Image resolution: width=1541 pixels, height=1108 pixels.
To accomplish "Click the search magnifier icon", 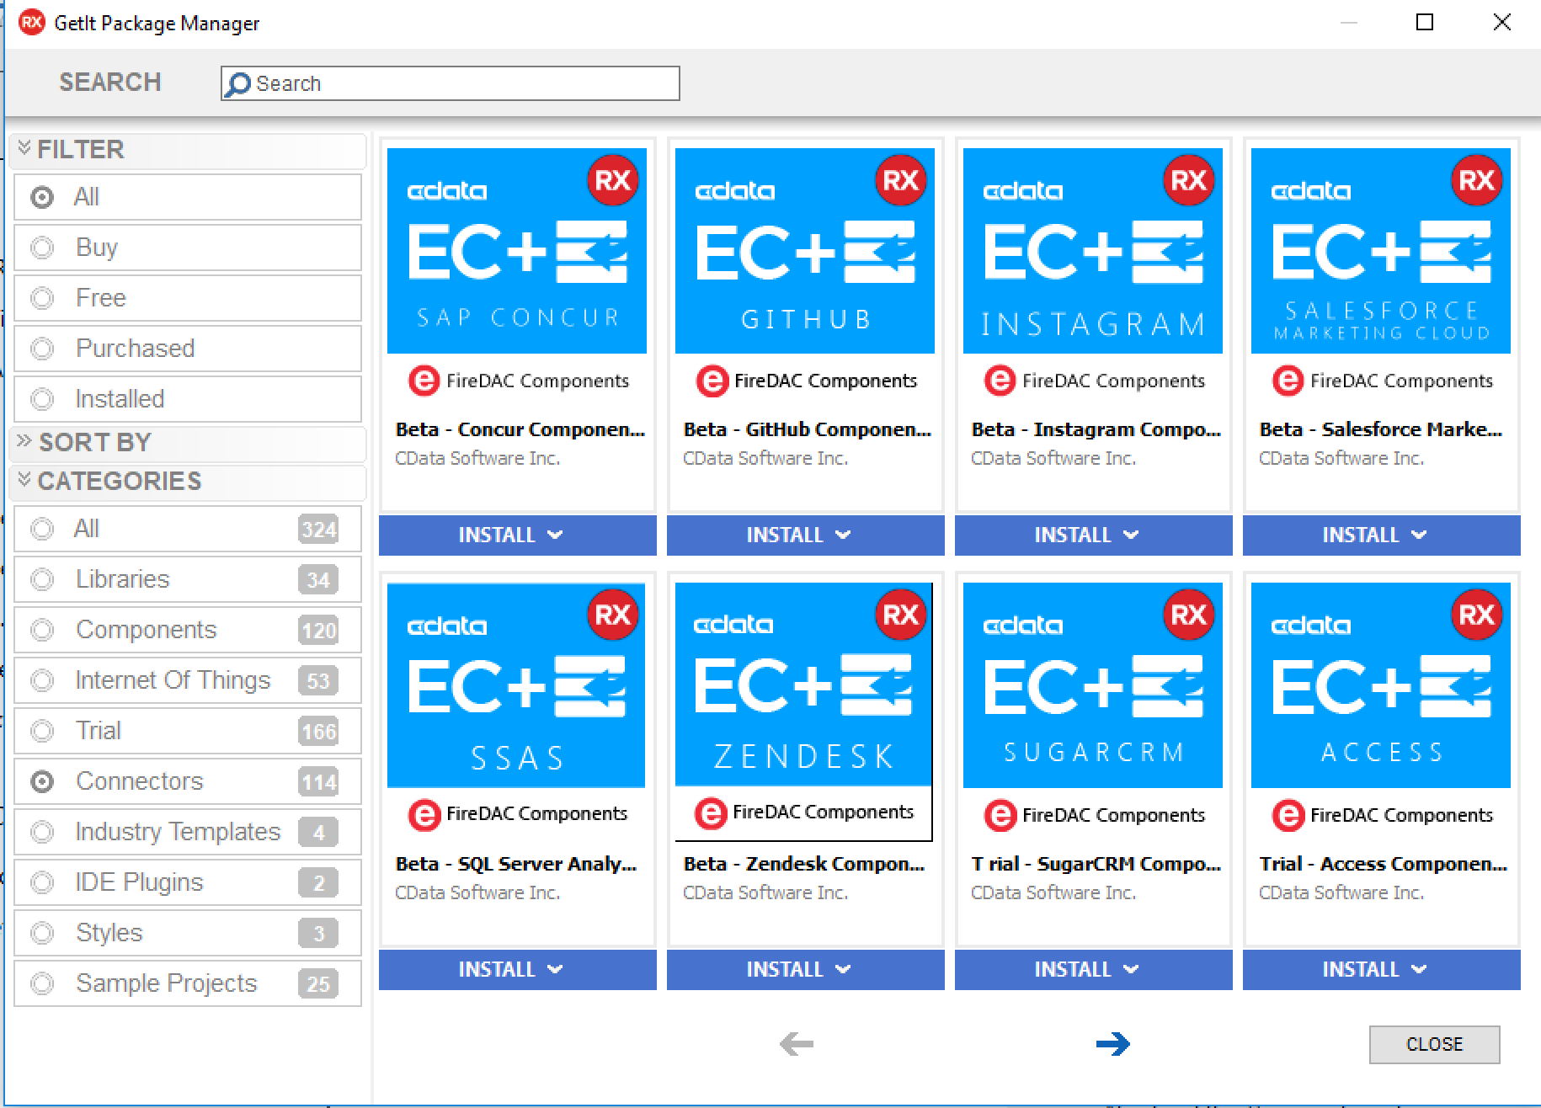I will tap(239, 84).
